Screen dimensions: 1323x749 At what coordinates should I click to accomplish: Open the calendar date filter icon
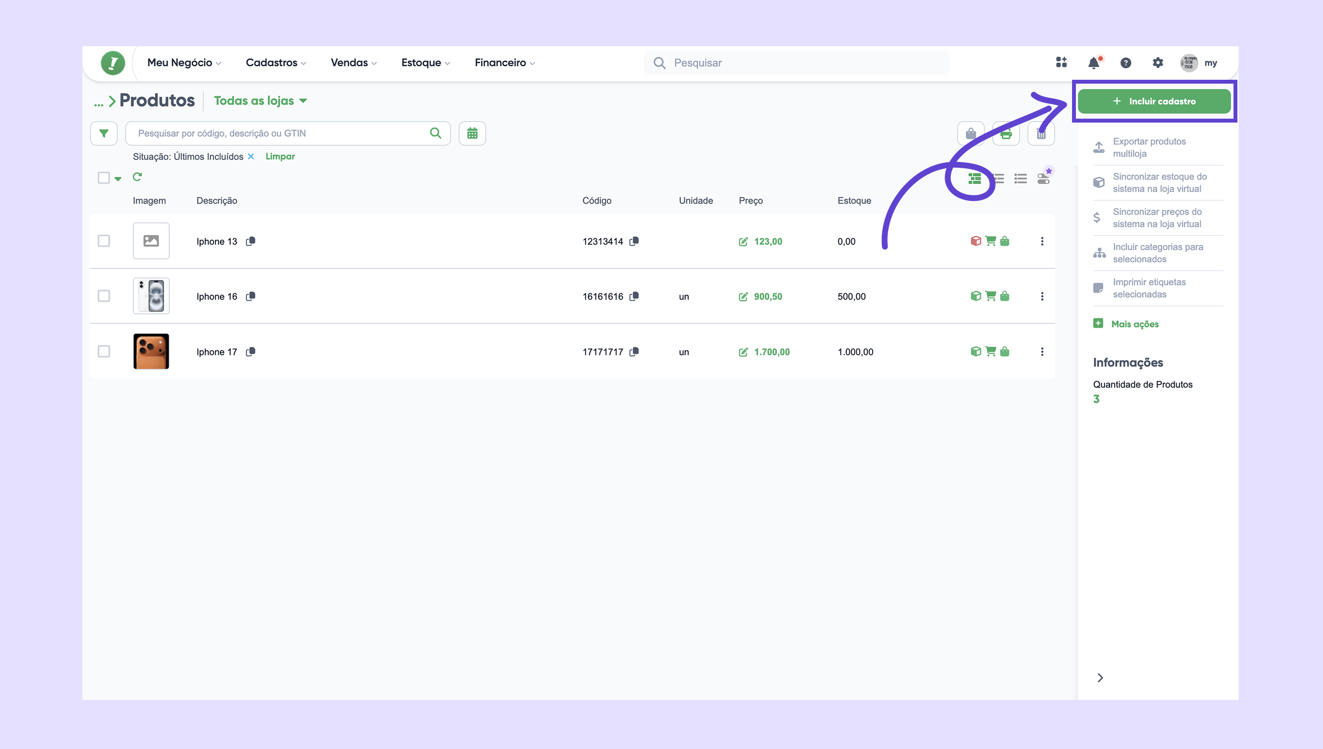(x=472, y=133)
